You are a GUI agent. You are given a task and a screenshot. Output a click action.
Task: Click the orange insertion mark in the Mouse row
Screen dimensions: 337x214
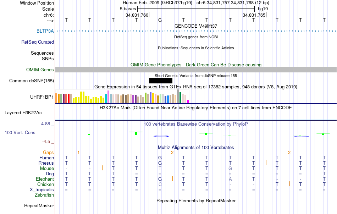point(102,168)
